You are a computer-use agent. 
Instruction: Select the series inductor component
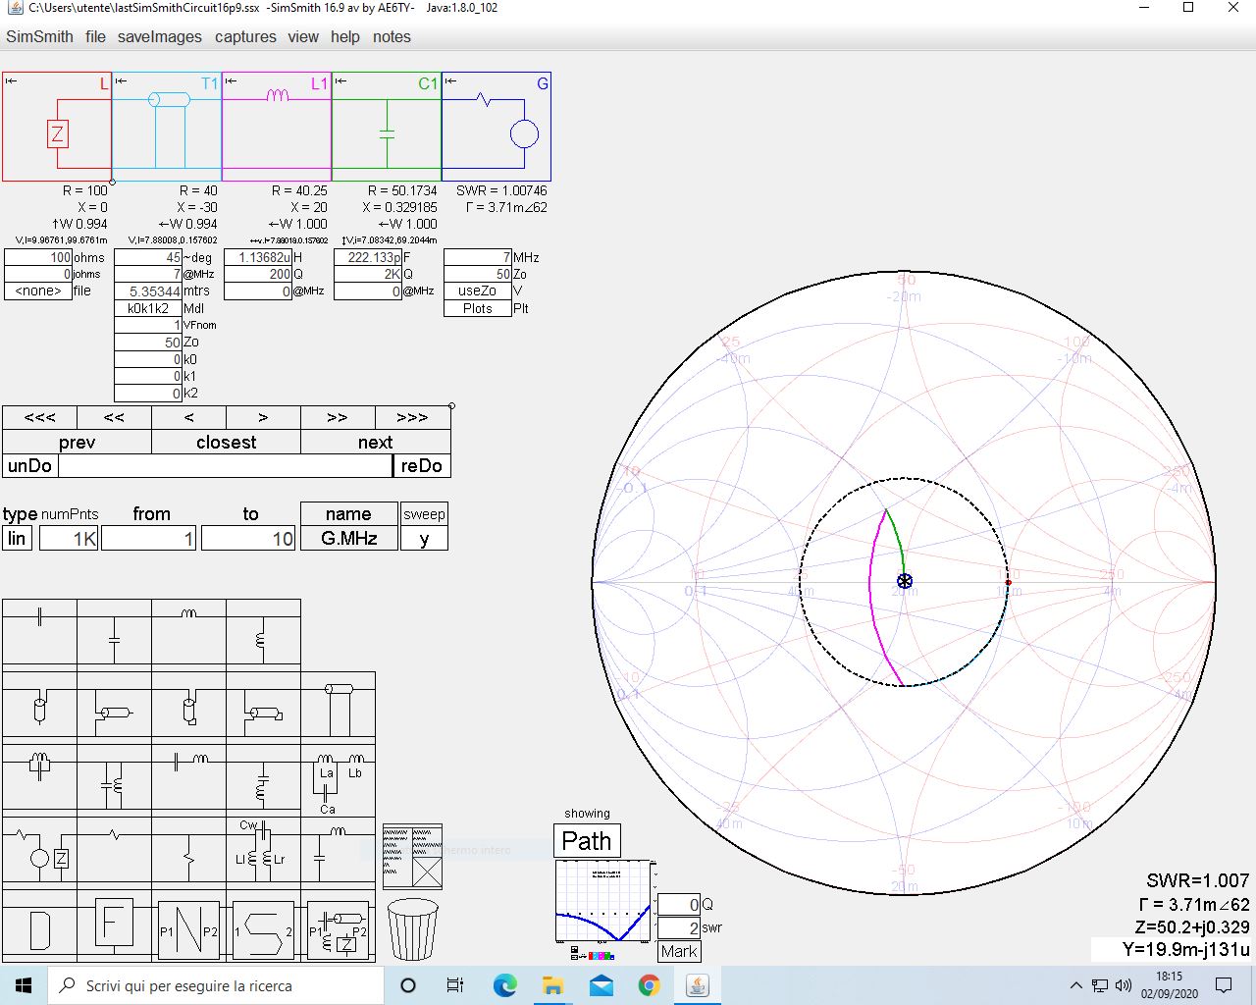188,635
